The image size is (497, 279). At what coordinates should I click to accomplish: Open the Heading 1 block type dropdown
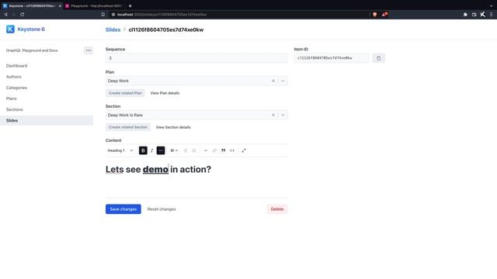(x=120, y=150)
